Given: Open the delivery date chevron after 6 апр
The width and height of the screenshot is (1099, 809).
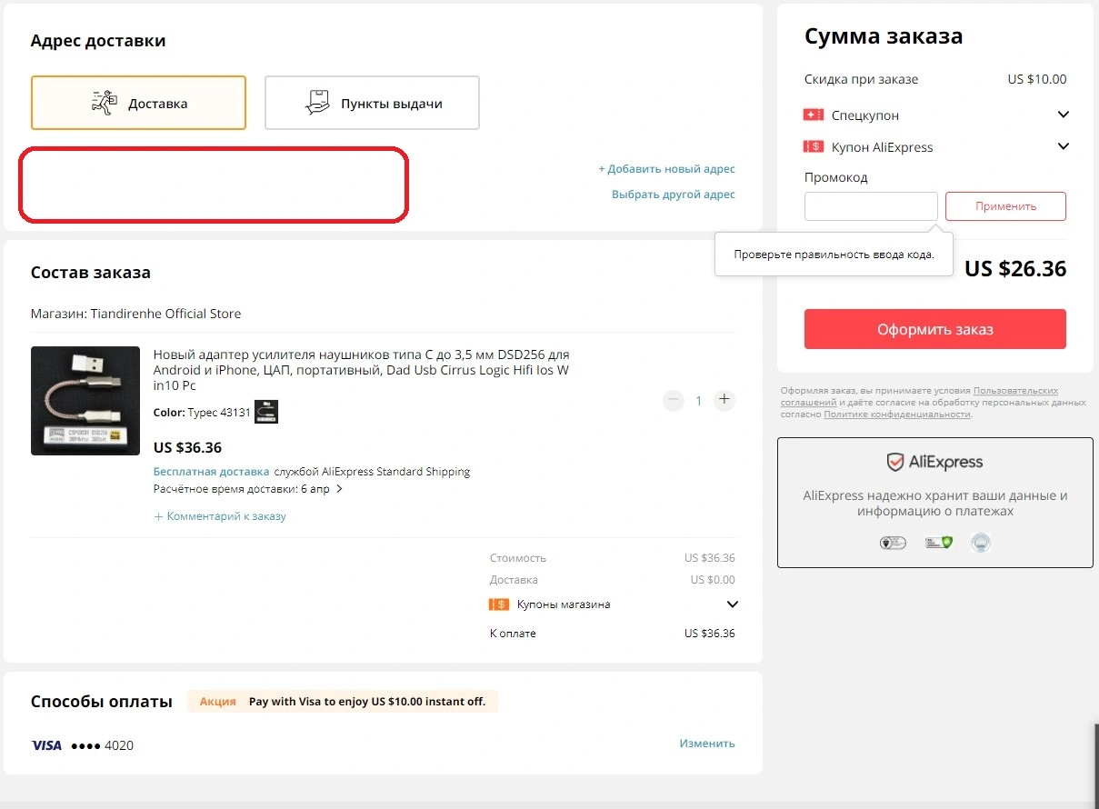Looking at the screenshot, I should coord(339,489).
